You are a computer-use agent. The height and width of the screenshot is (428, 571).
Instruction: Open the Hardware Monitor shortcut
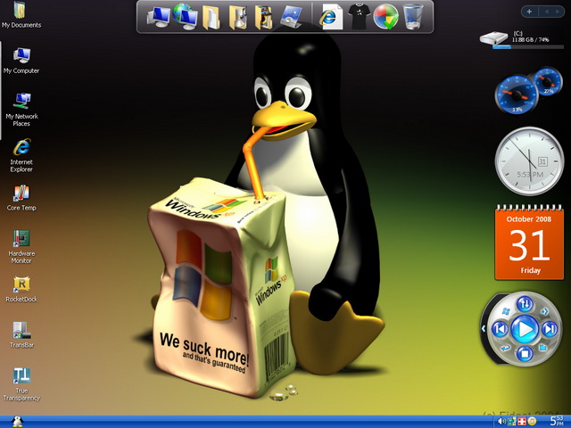pyautogui.click(x=21, y=246)
